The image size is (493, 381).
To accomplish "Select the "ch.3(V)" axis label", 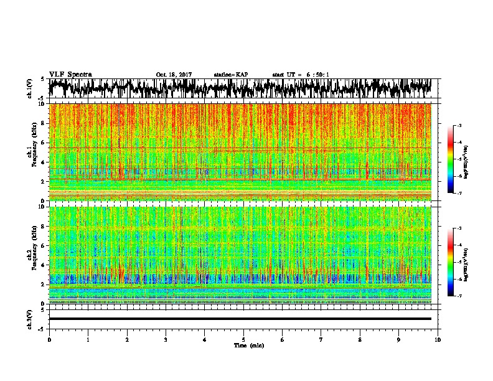I will click(30, 320).
